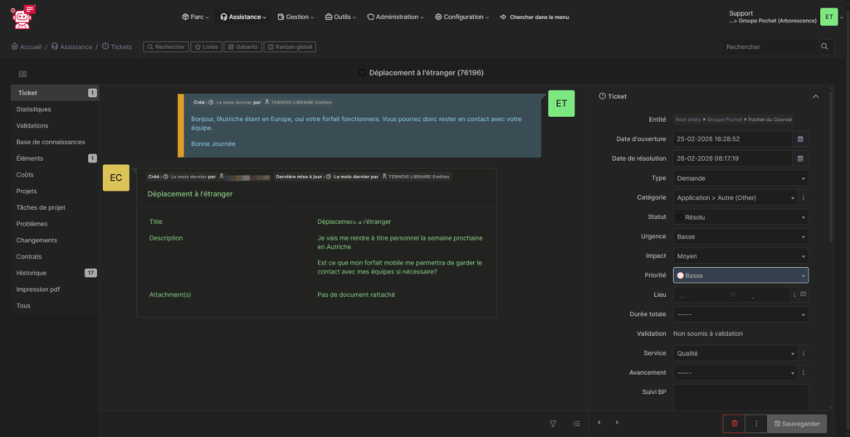The height and width of the screenshot is (437, 850).
Task: Toggle the timeline view list icon
Action: pos(577,424)
